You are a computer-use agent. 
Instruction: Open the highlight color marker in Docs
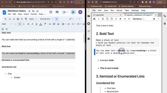[45, 24]
